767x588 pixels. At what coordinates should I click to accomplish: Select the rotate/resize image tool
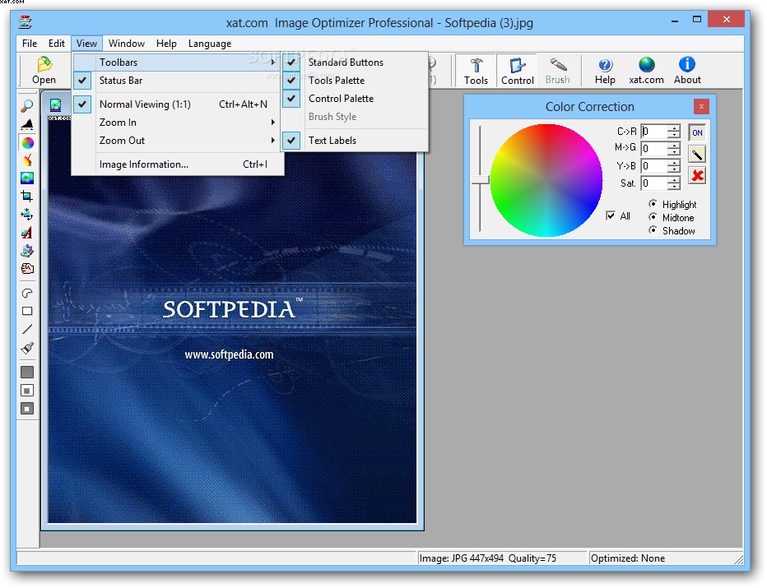27,215
